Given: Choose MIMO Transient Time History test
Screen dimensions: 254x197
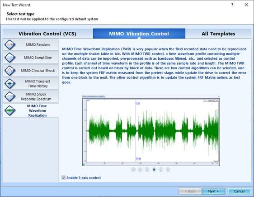Looking at the screenshot, I should click(30, 84).
